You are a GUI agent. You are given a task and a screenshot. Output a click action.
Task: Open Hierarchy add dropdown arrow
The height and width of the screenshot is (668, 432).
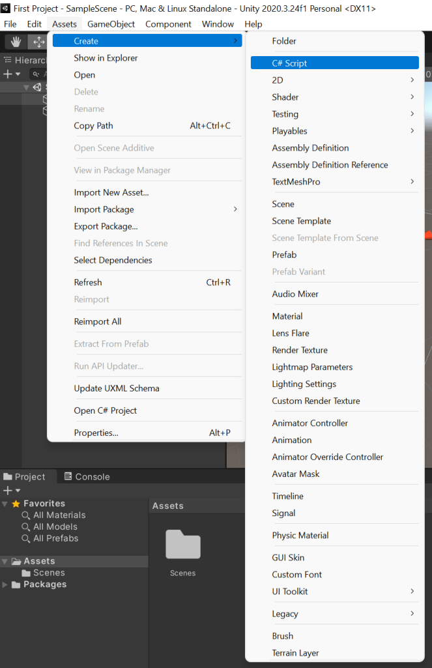pyautogui.click(x=18, y=74)
